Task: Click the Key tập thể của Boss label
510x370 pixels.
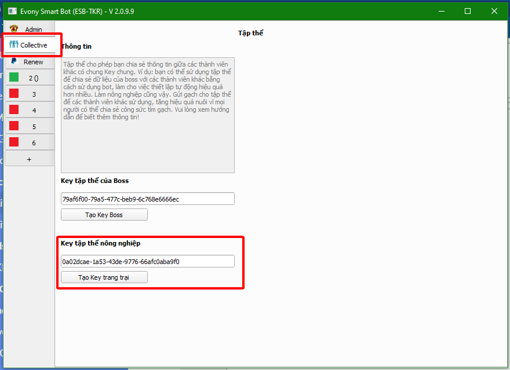Action: click(x=94, y=181)
